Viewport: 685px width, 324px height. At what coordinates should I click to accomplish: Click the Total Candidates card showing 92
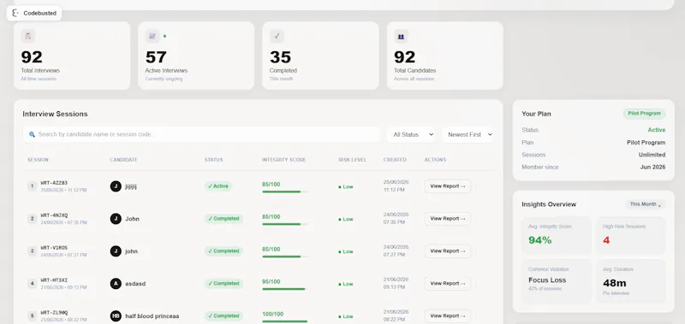pyautogui.click(x=444, y=56)
